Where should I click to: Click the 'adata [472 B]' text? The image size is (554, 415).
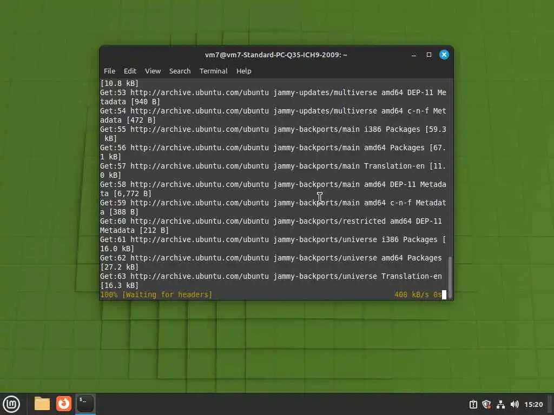128,120
